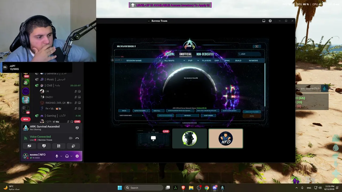
Task: Toggle SHOW PLAYER SERVERS checkbox
Action: tap(231, 111)
